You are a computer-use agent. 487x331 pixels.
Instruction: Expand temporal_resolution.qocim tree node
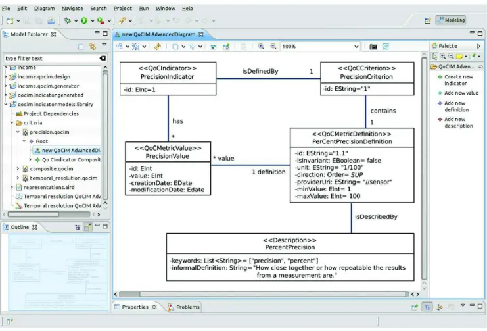tap(18, 178)
